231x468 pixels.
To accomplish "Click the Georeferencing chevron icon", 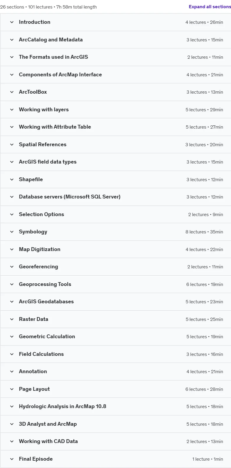I will click(x=12, y=267).
